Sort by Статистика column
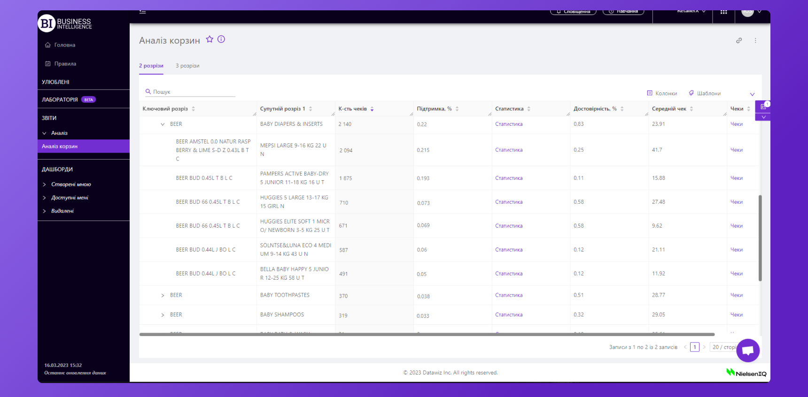 click(x=528, y=109)
